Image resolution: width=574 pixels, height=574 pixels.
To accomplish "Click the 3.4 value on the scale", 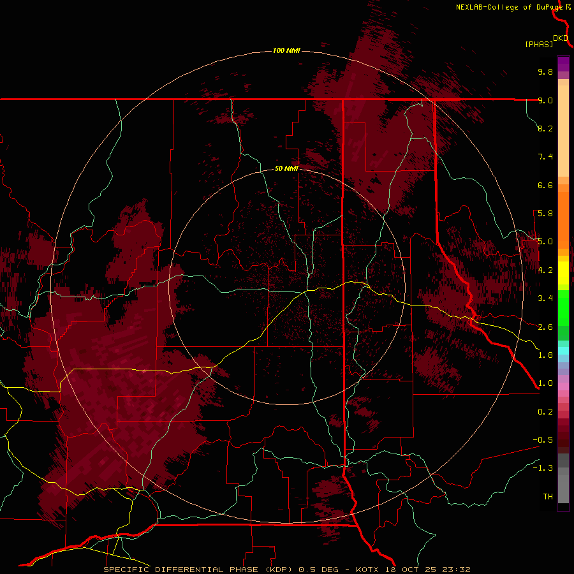I will tap(545, 298).
